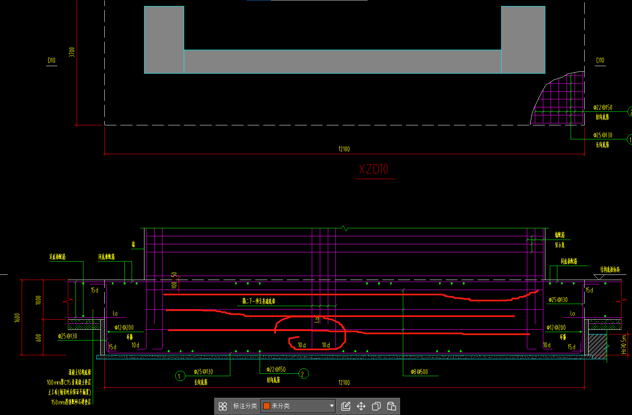
Task: Select the 600 vertical dimension text
Action: coord(39,338)
